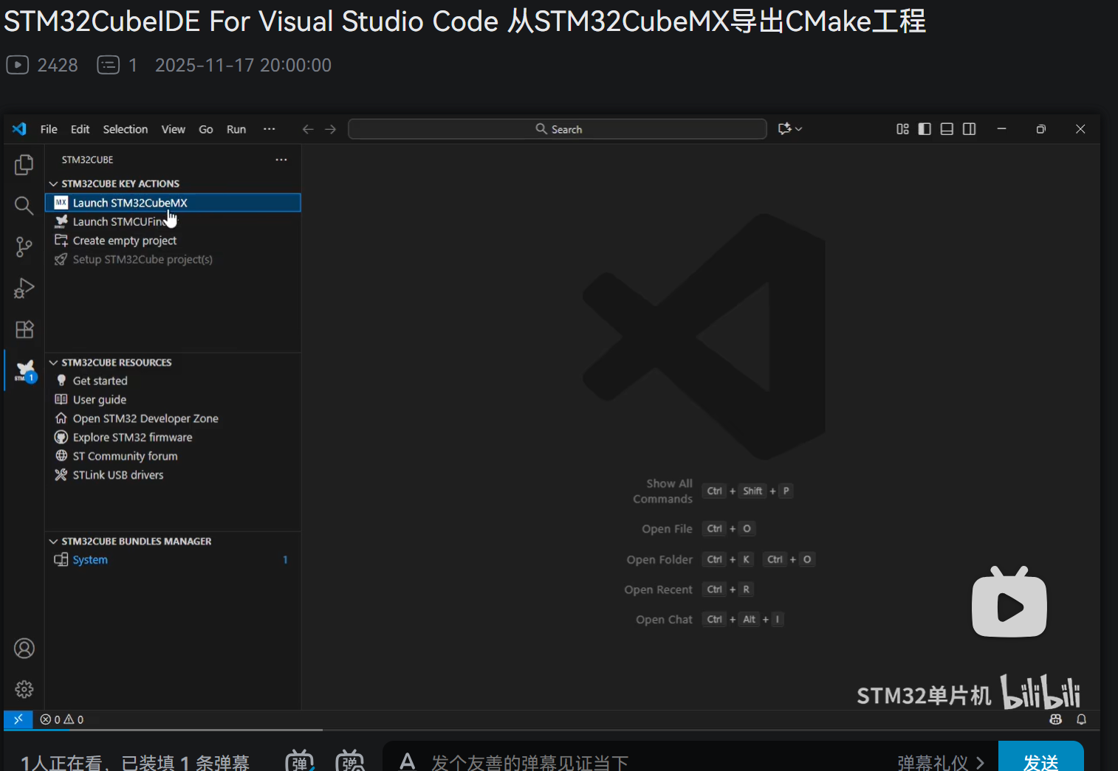This screenshot has width=1118, height=771.
Task: Open the Search view in activity bar
Action: [x=24, y=205]
